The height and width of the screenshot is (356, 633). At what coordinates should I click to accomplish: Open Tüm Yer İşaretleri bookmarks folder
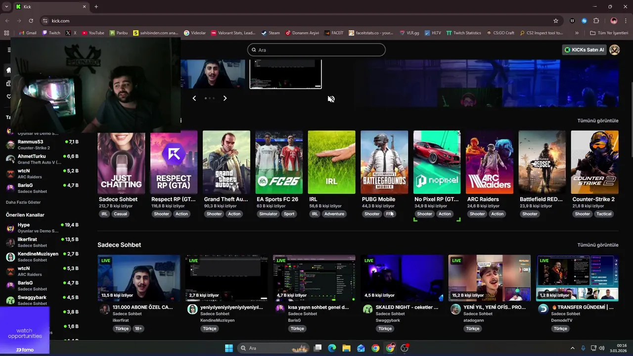[609, 33]
